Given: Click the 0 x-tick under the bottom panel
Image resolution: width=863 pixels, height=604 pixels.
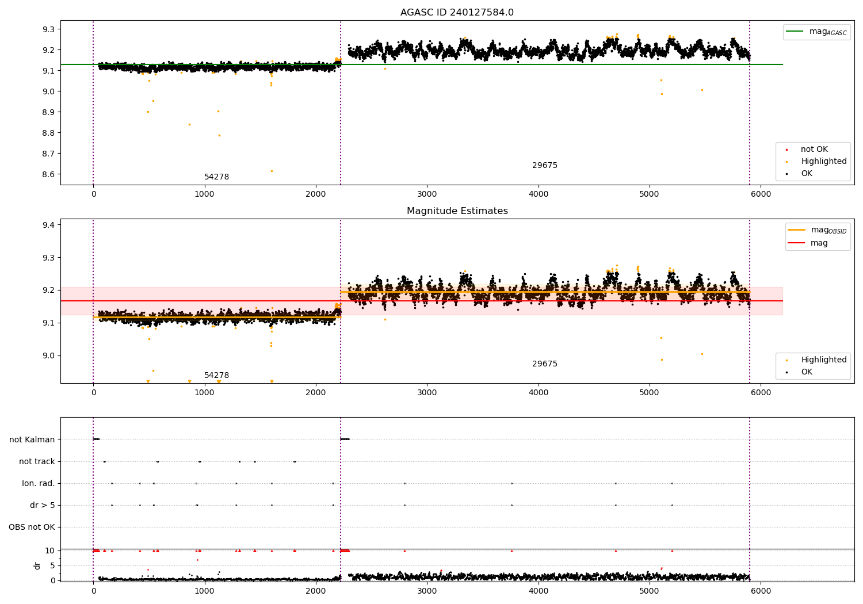Looking at the screenshot, I should pos(93,591).
